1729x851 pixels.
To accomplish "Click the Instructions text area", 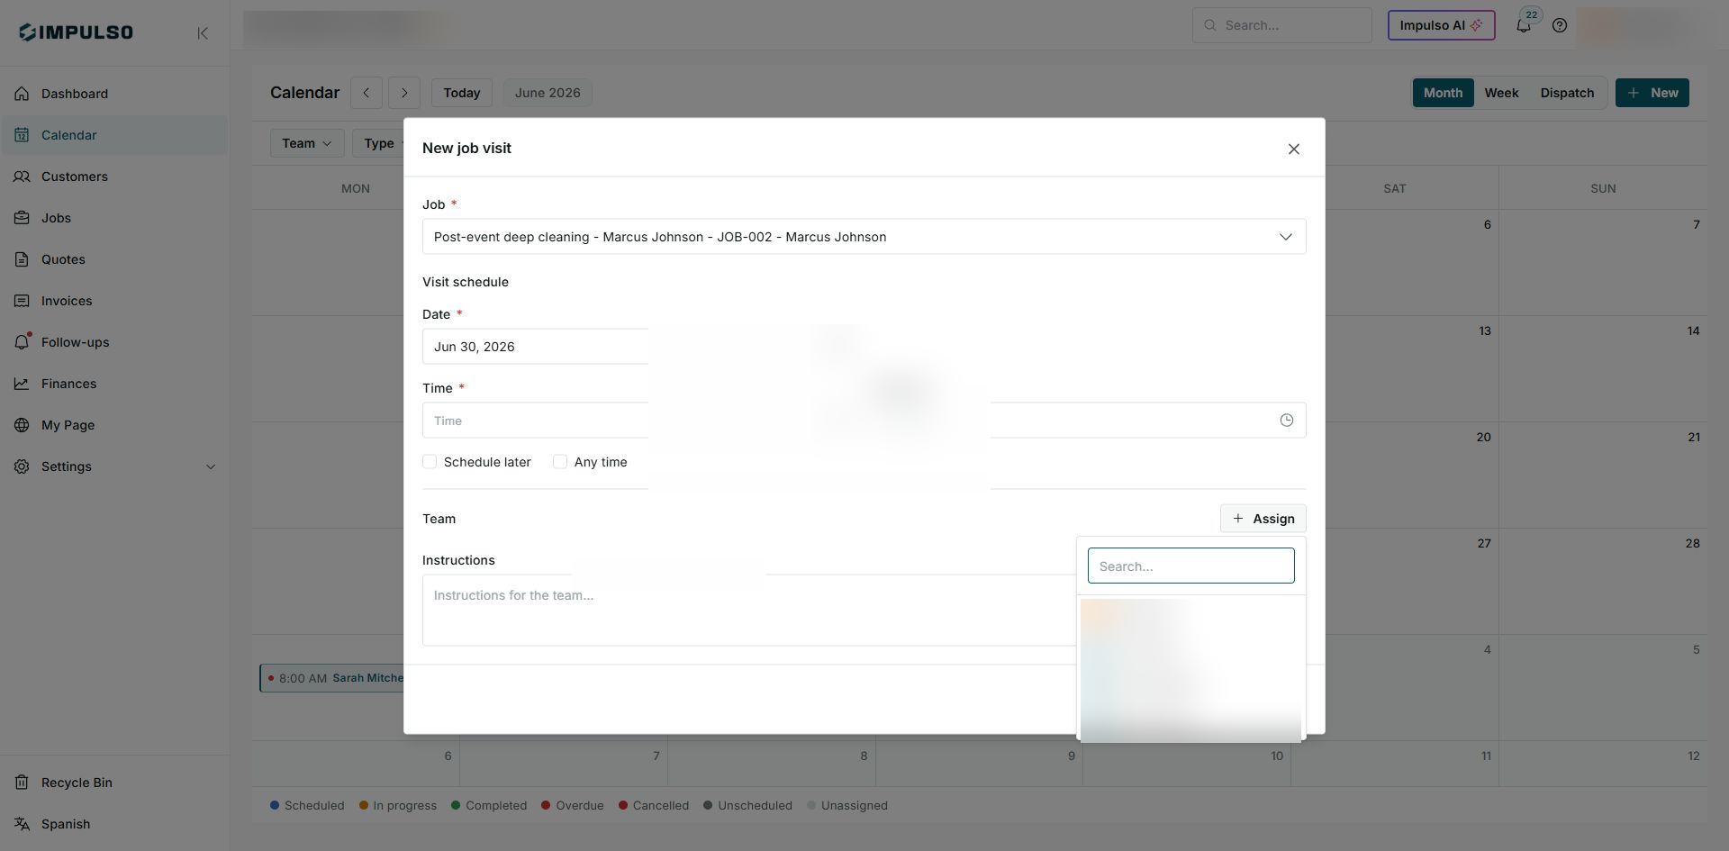I will tap(749, 610).
